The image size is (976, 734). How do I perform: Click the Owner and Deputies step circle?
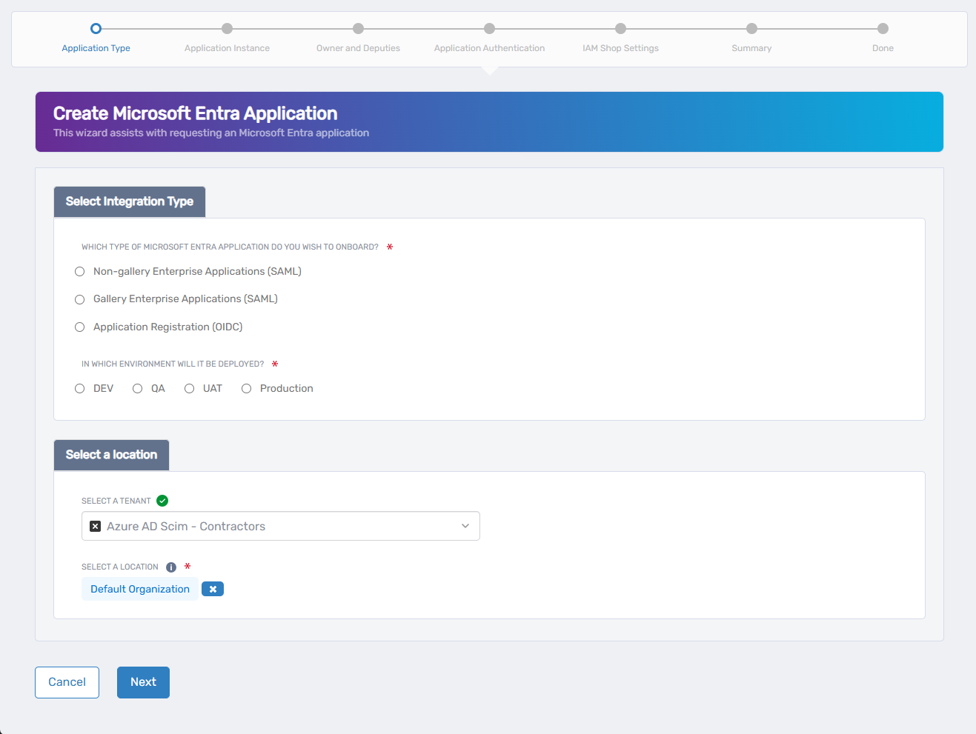pyautogui.click(x=358, y=28)
